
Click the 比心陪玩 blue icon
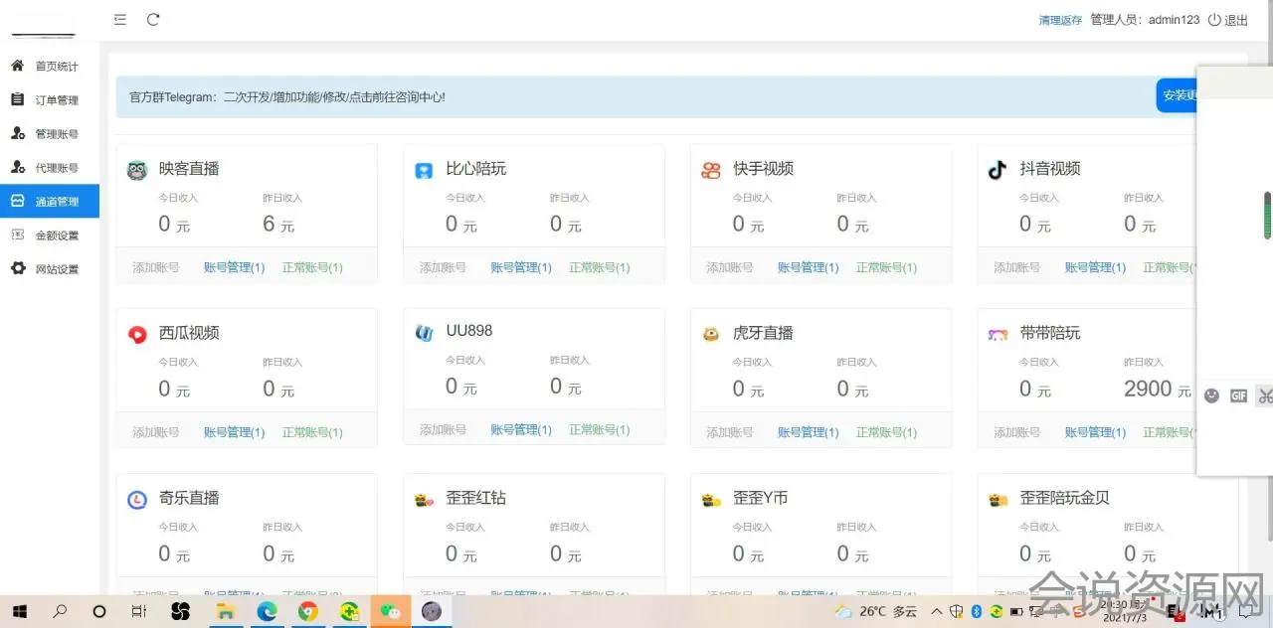coord(424,171)
